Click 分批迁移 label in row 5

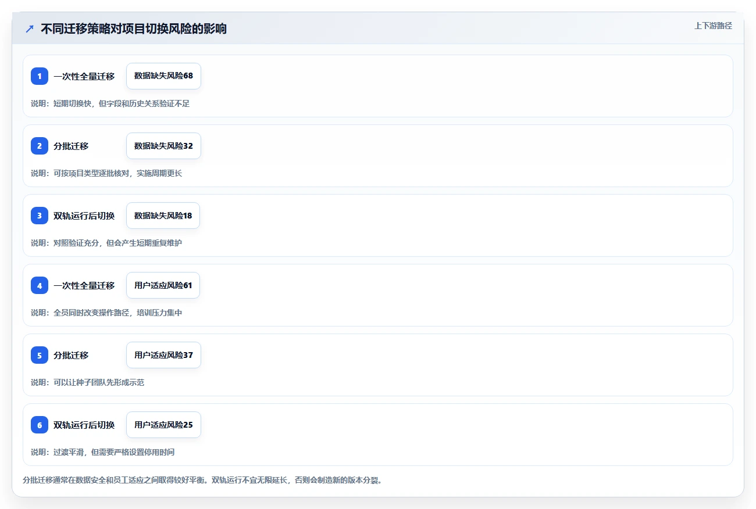[x=71, y=355]
